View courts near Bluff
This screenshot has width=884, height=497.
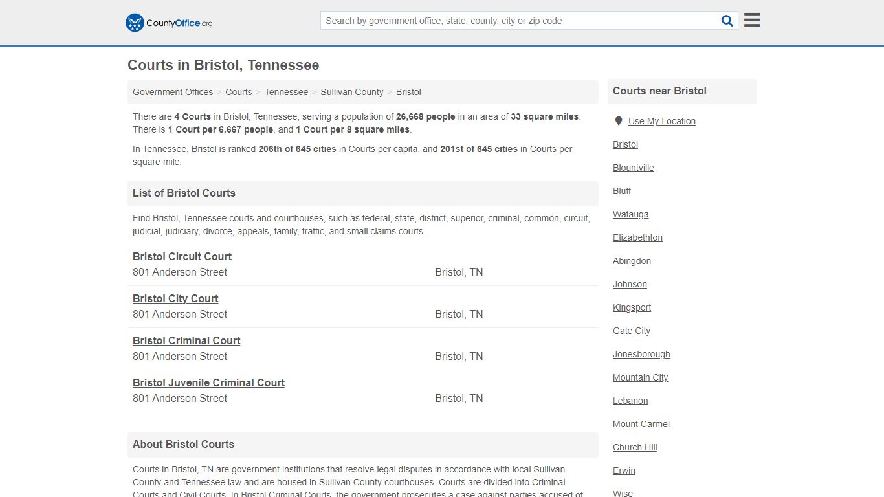(x=622, y=191)
